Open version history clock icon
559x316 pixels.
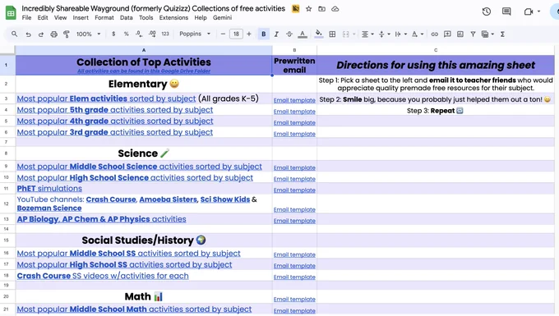point(487,11)
